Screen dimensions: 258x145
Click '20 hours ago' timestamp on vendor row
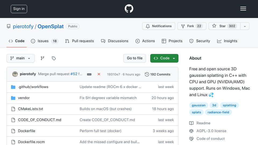tap(163, 98)
